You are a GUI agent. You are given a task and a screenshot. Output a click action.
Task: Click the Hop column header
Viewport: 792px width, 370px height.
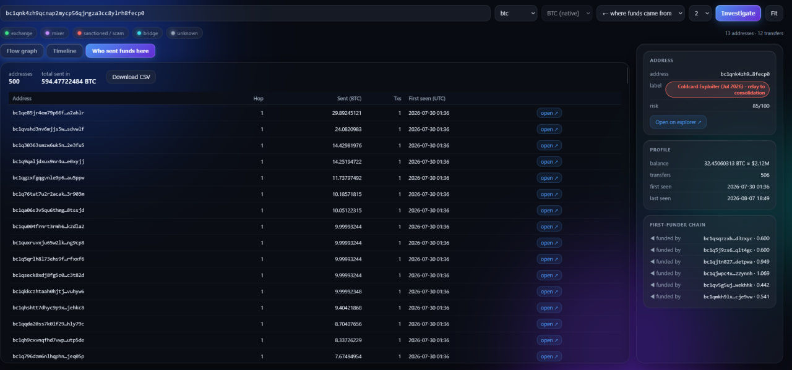(x=258, y=98)
